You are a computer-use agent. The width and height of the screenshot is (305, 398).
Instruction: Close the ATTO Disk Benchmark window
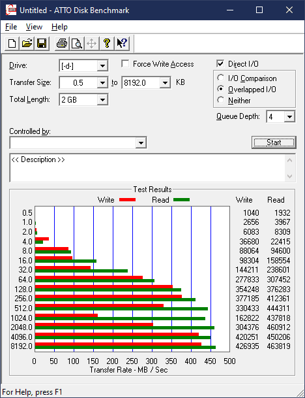click(x=289, y=10)
